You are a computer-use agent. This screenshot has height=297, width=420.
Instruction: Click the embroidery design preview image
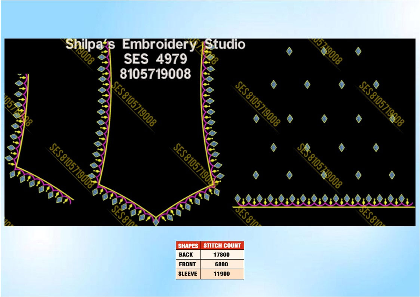210,132
